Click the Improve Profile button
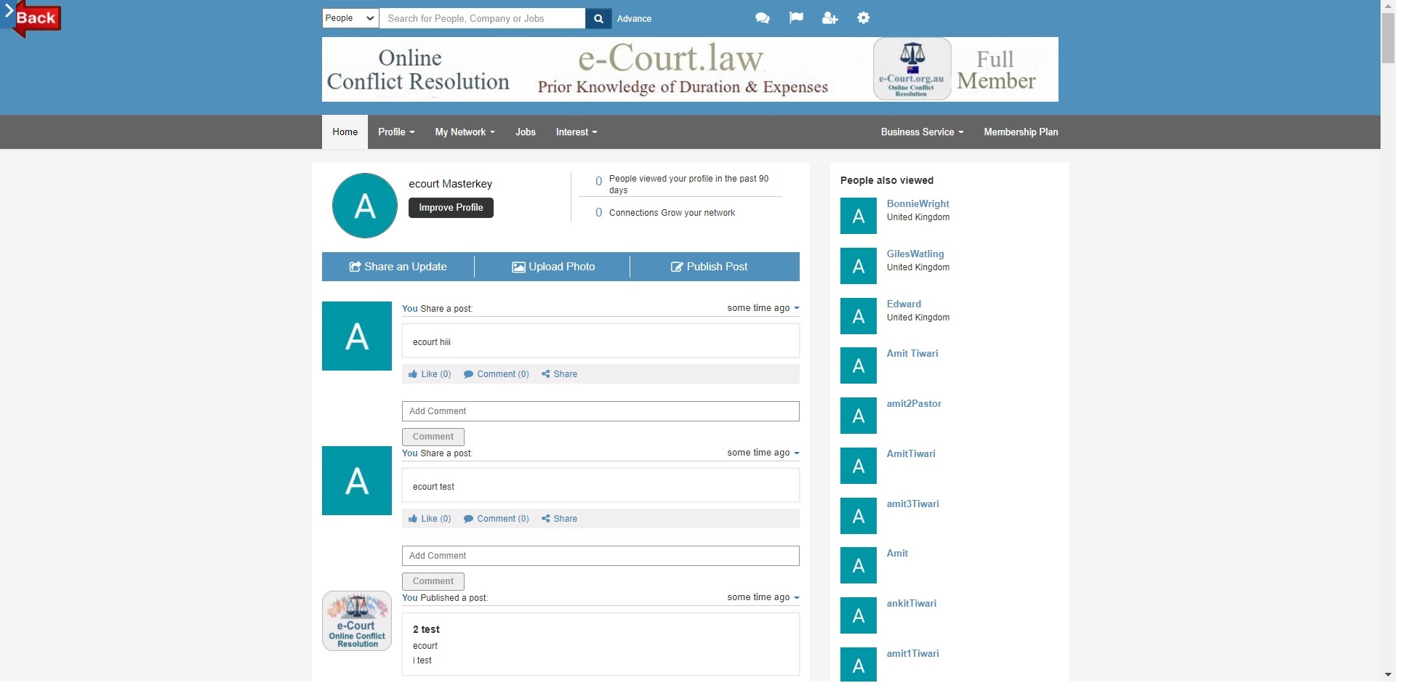The height and width of the screenshot is (683, 1406). pyautogui.click(x=451, y=208)
